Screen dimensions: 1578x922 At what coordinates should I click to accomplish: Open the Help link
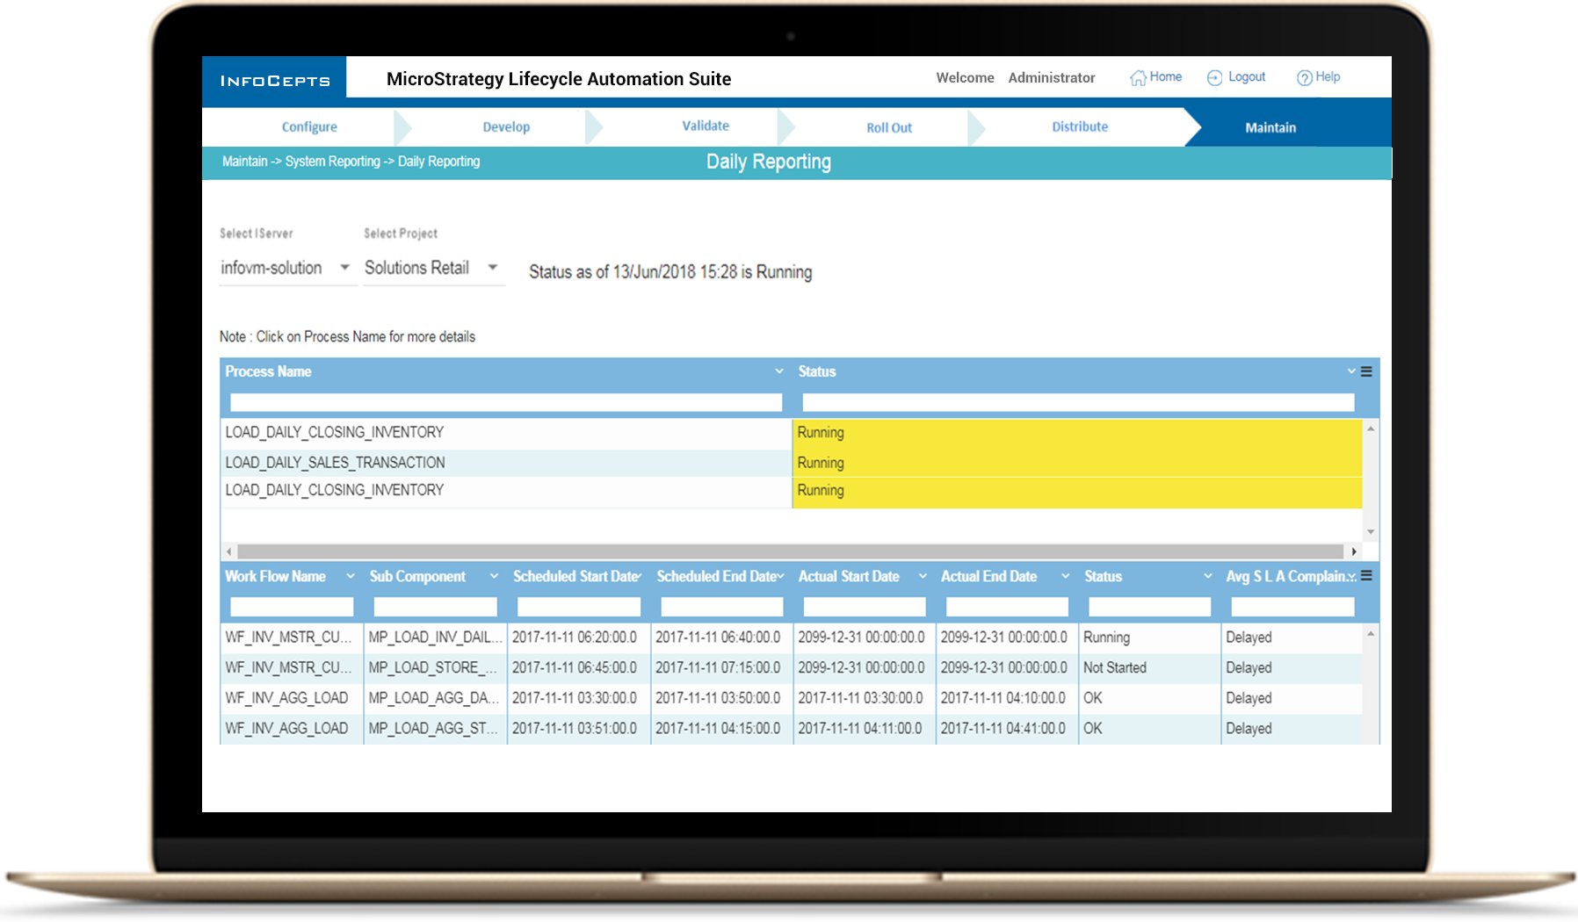tap(1328, 77)
